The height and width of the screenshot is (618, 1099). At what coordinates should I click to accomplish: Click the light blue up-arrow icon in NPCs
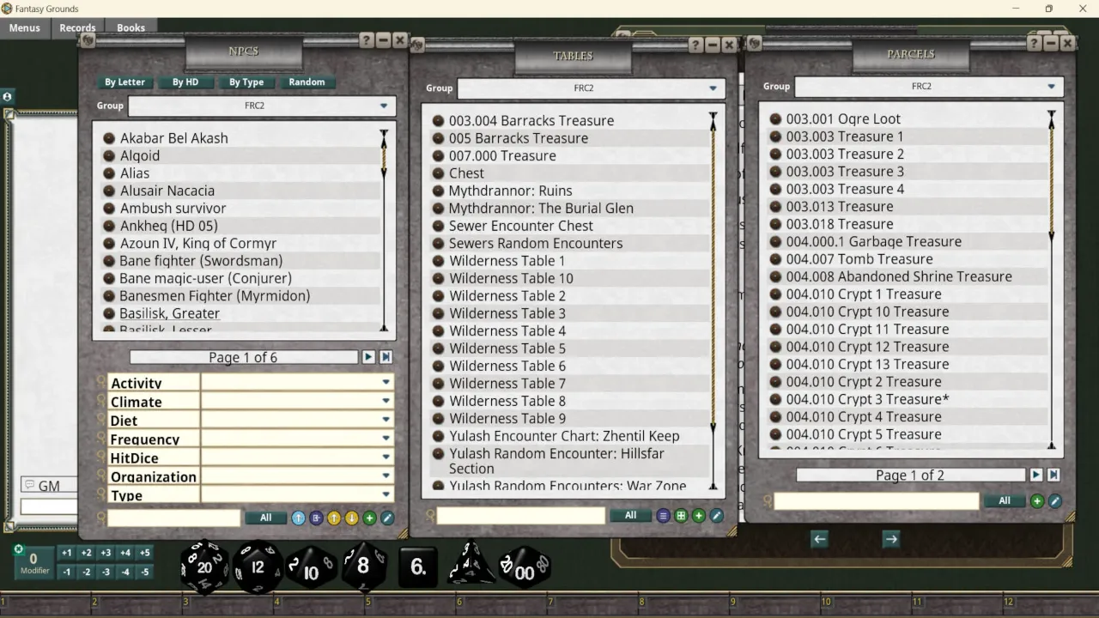[298, 518]
